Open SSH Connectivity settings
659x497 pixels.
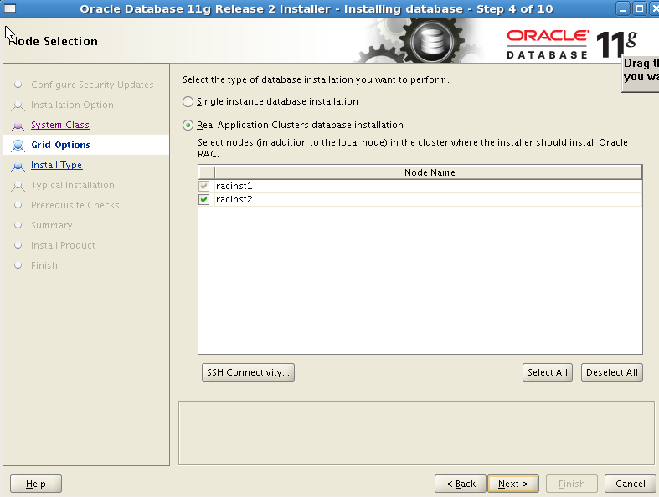[x=248, y=372]
